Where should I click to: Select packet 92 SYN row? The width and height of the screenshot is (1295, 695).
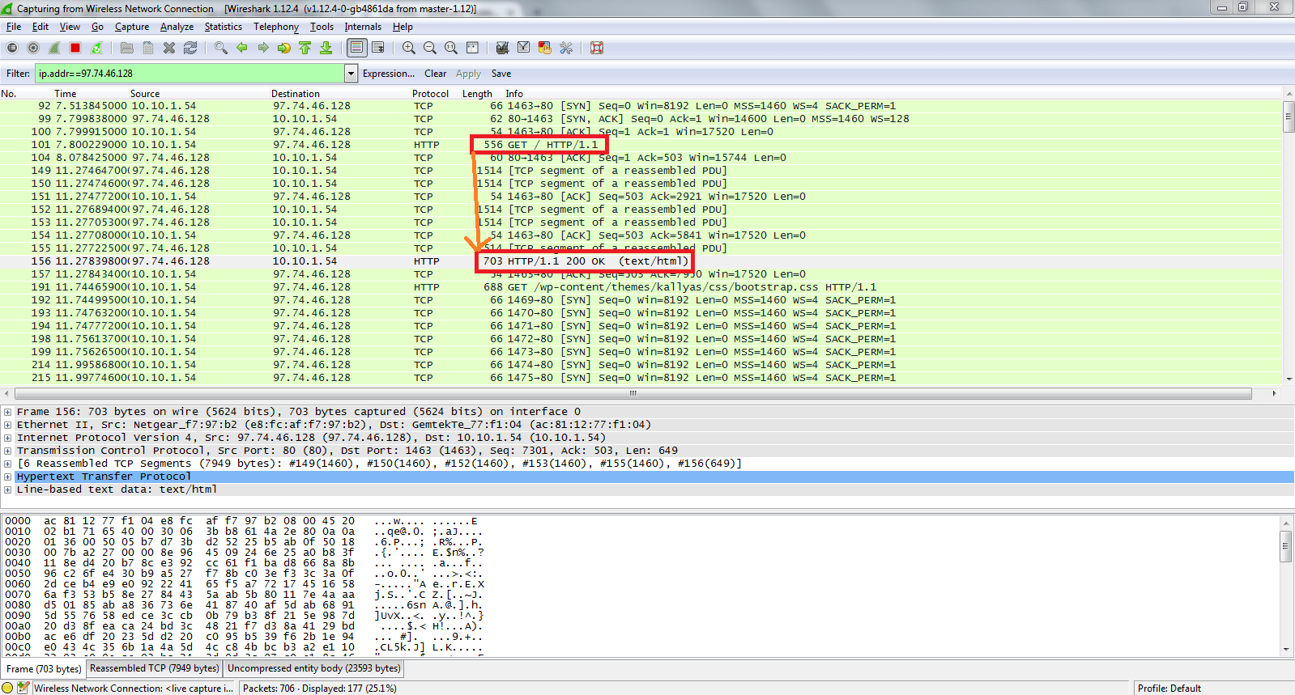(641, 106)
